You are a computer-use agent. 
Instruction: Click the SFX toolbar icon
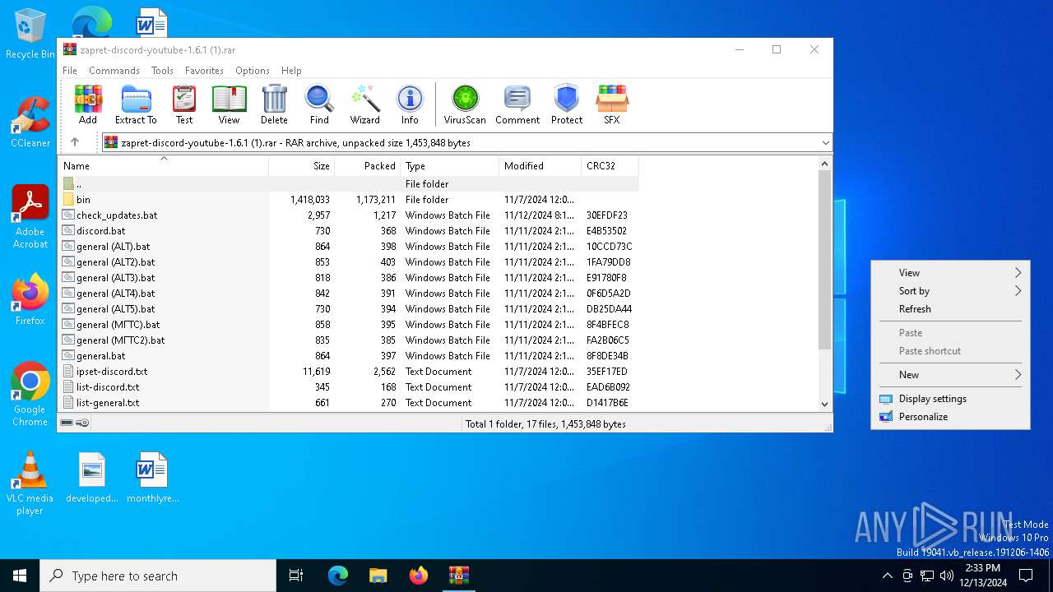pyautogui.click(x=612, y=104)
